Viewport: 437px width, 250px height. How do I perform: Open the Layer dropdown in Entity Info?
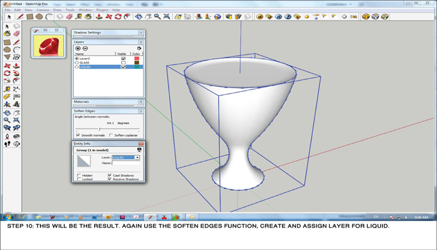(137, 157)
